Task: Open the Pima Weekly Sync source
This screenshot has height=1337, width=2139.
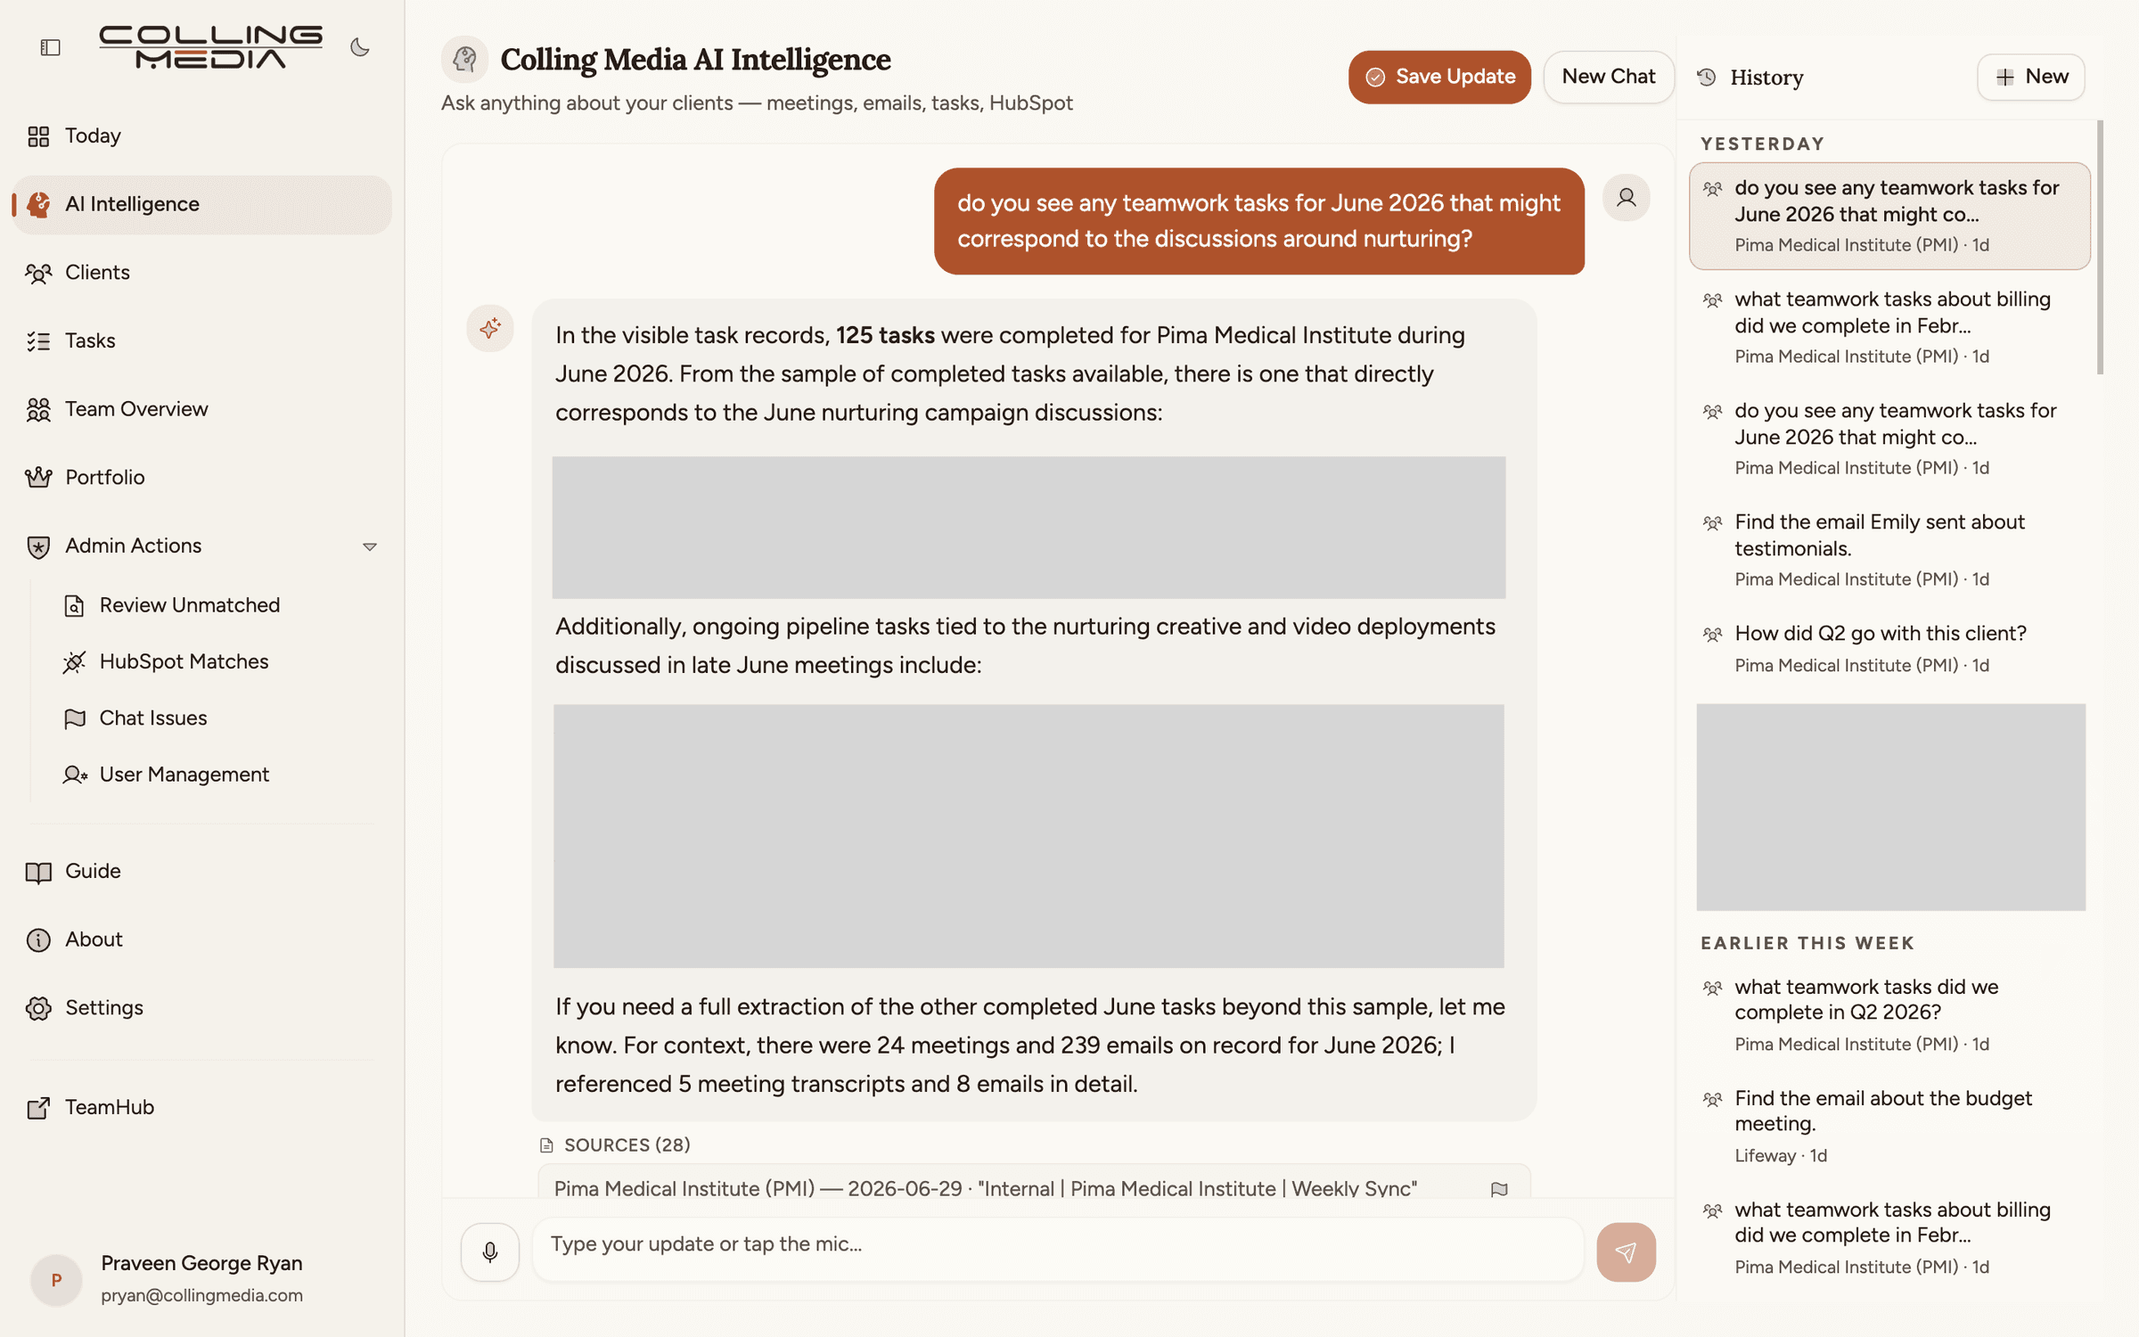Action: pos(1034,1183)
